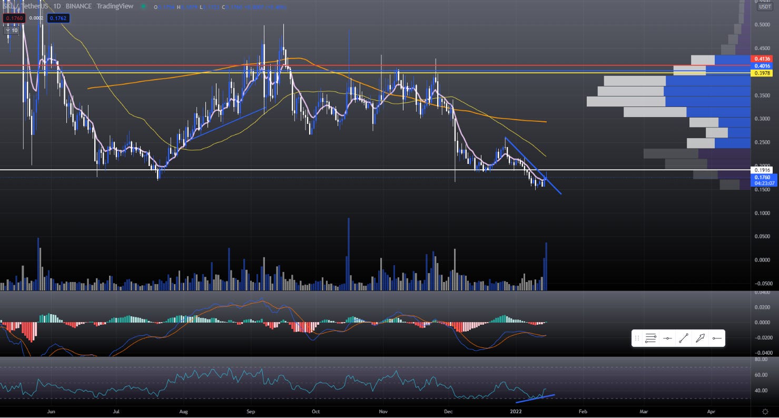Select the blue RSI divergence trend line
The width and height of the screenshot is (779, 418).
click(x=535, y=398)
